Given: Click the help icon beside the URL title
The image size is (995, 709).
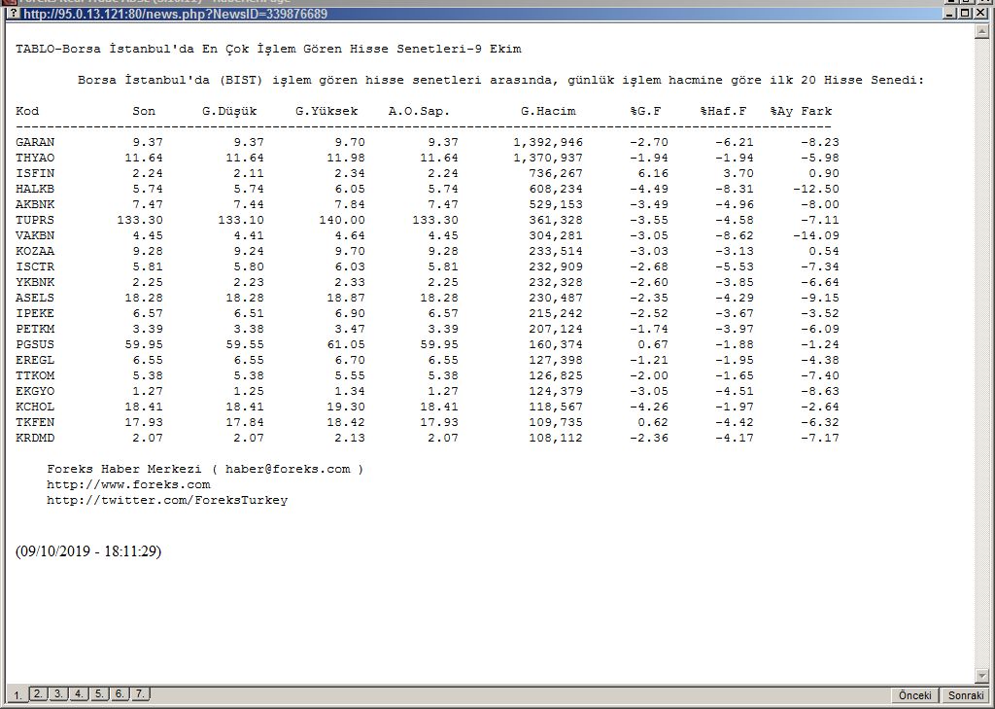Looking at the screenshot, I should (x=13, y=14).
